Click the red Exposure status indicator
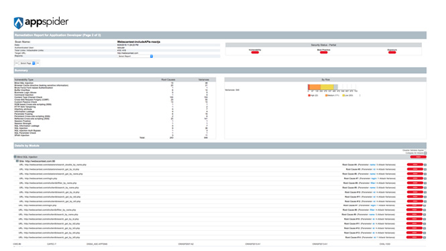 pyautogui.click(x=392, y=52)
